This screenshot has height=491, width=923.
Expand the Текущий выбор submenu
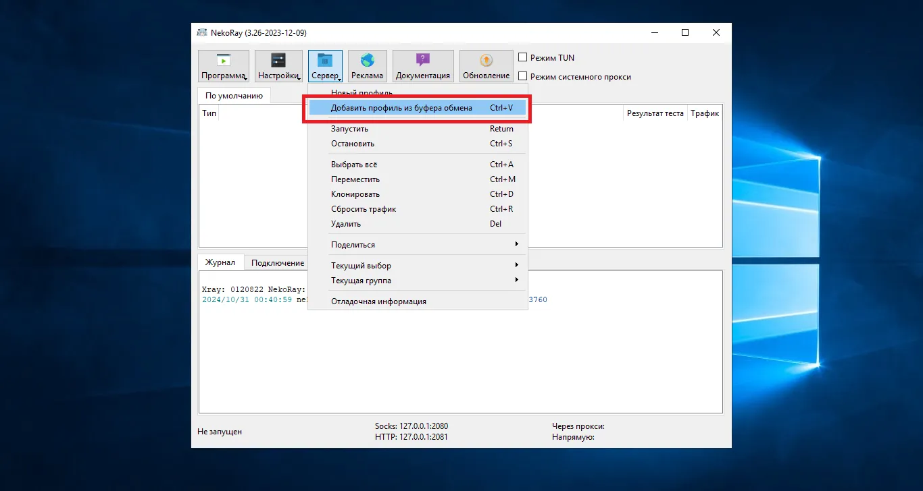click(418, 265)
